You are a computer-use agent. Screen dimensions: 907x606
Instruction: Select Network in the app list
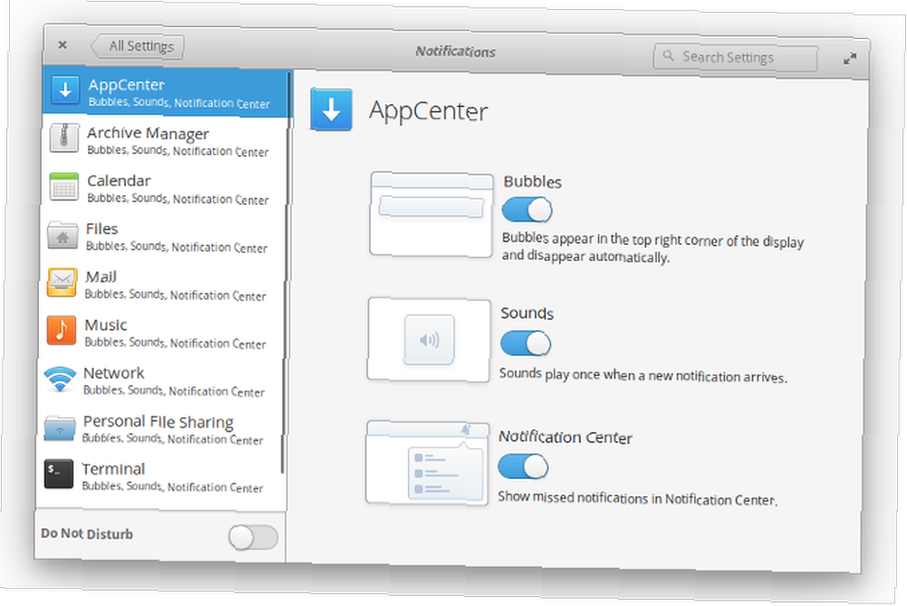[160, 381]
